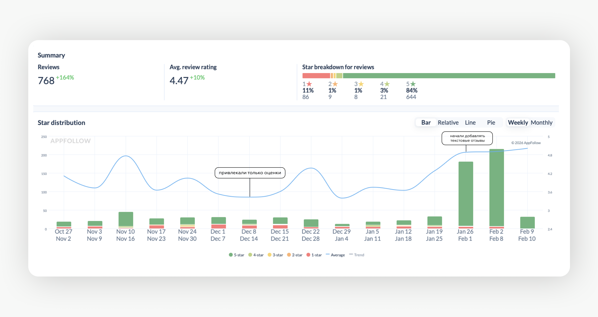Switch chart type to Bar
Viewport: 598px width, 317px height.
pyautogui.click(x=426, y=122)
